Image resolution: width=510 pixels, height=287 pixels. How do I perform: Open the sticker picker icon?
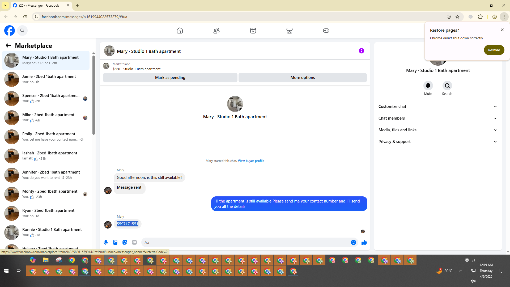coord(125,242)
